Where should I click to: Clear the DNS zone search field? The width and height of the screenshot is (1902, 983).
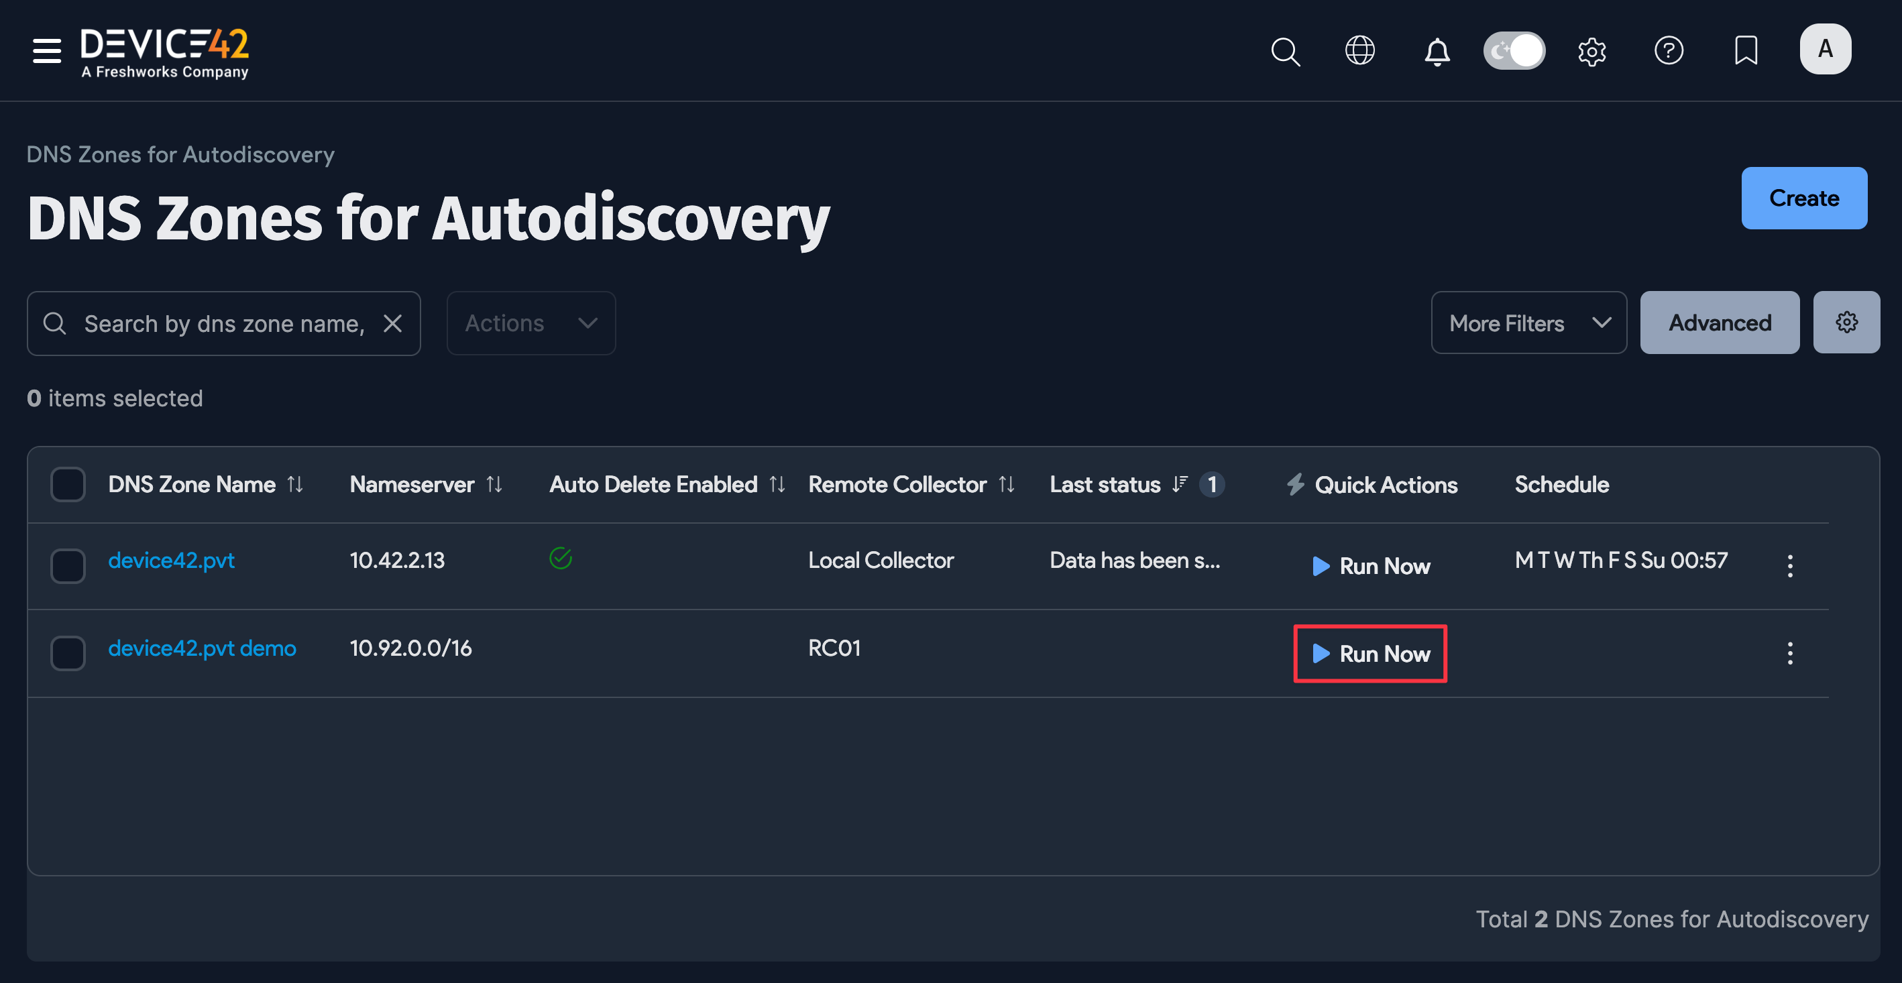coord(393,323)
